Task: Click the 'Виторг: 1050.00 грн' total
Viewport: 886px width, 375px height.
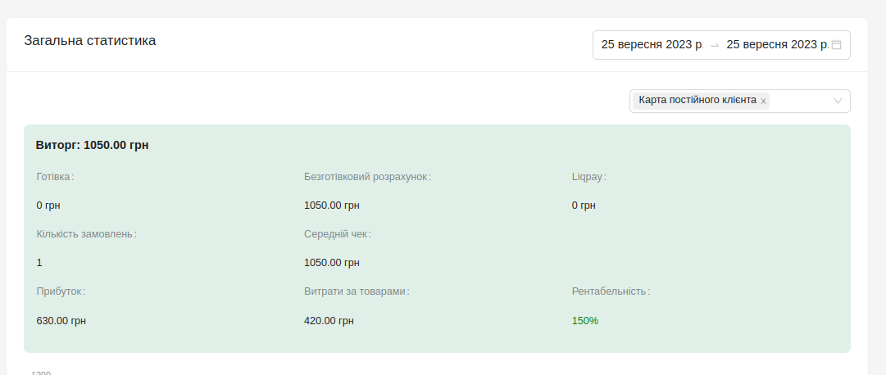Action: pyautogui.click(x=92, y=145)
